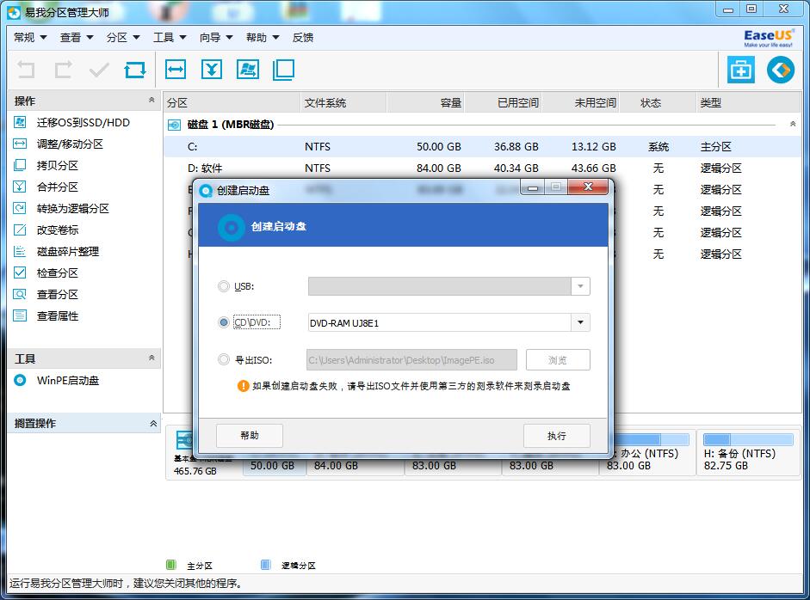Click the copy partition toolbar icon

[x=283, y=70]
